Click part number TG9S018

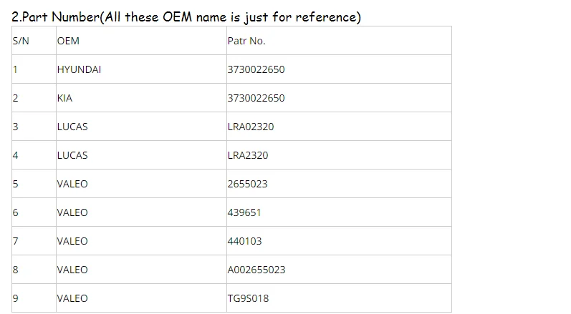click(248, 298)
